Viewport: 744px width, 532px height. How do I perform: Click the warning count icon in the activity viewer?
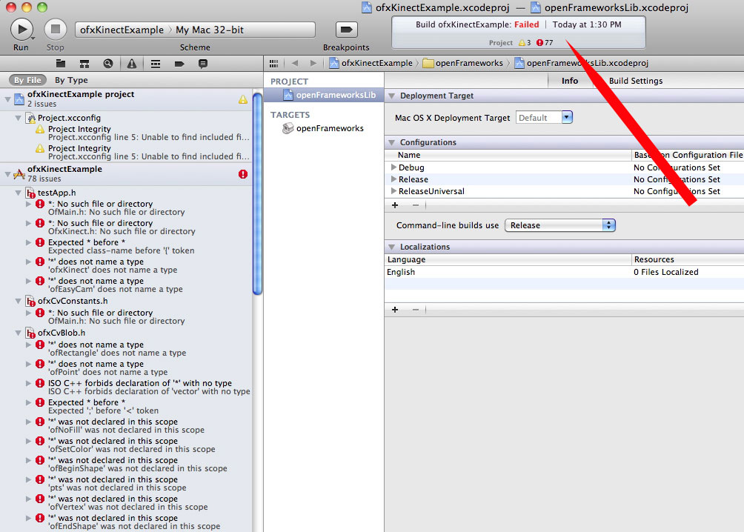point(522,43)
